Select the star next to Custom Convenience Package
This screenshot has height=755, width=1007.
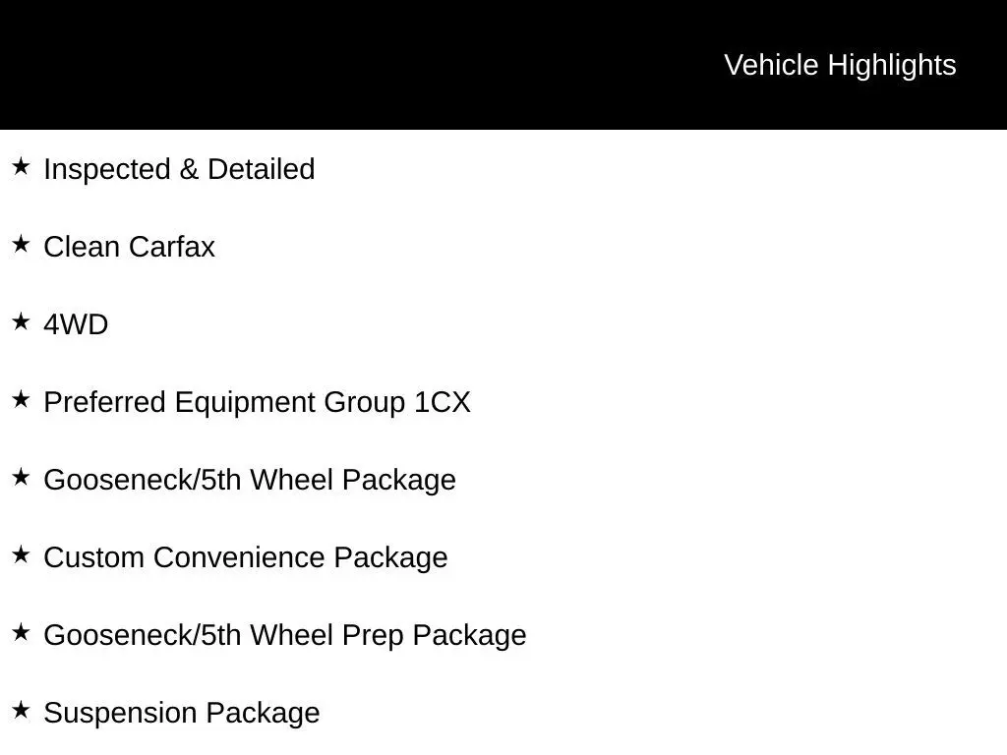point(21,555)
